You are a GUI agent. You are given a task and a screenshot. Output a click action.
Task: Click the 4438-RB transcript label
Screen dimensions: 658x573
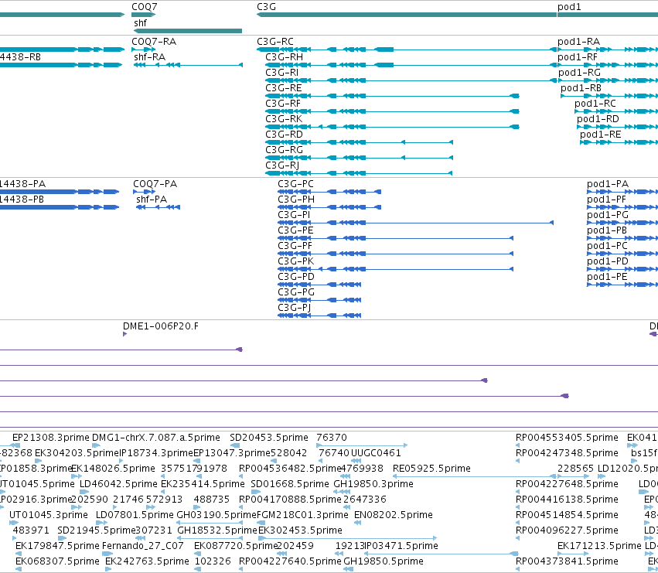21,57
